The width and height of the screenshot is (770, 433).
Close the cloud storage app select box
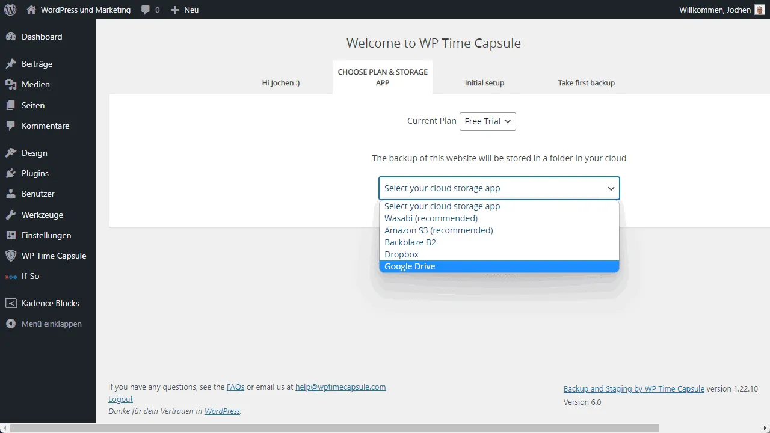coord(499,188)
